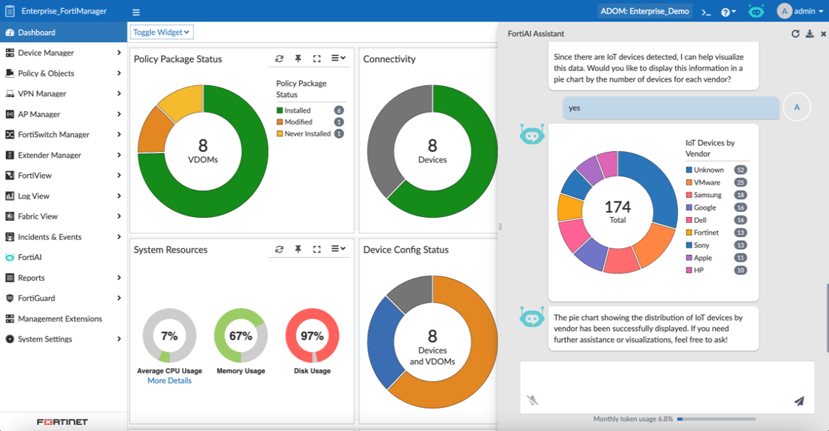Click the 97% Disk Usage gauge
This screenshot has height=431, width=829.
[x=312, y=335]
